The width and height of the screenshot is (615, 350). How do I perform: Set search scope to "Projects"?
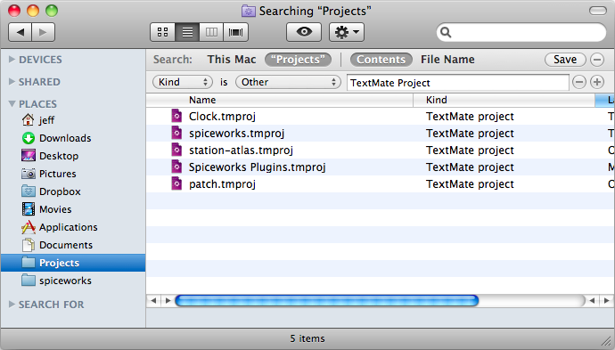tap(298, 60)
